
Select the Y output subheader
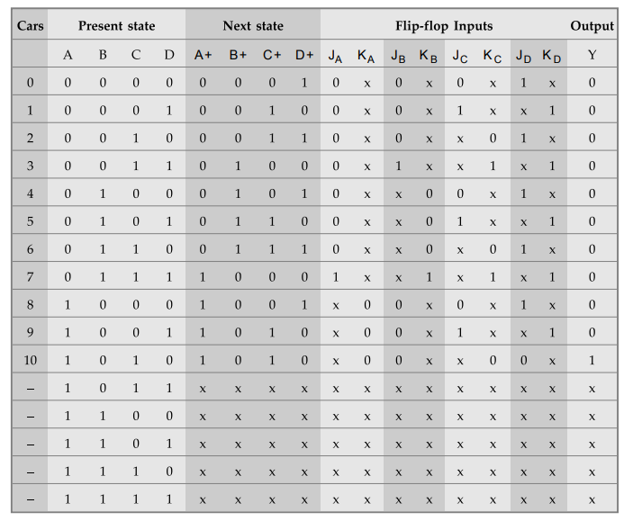[592, 55]
